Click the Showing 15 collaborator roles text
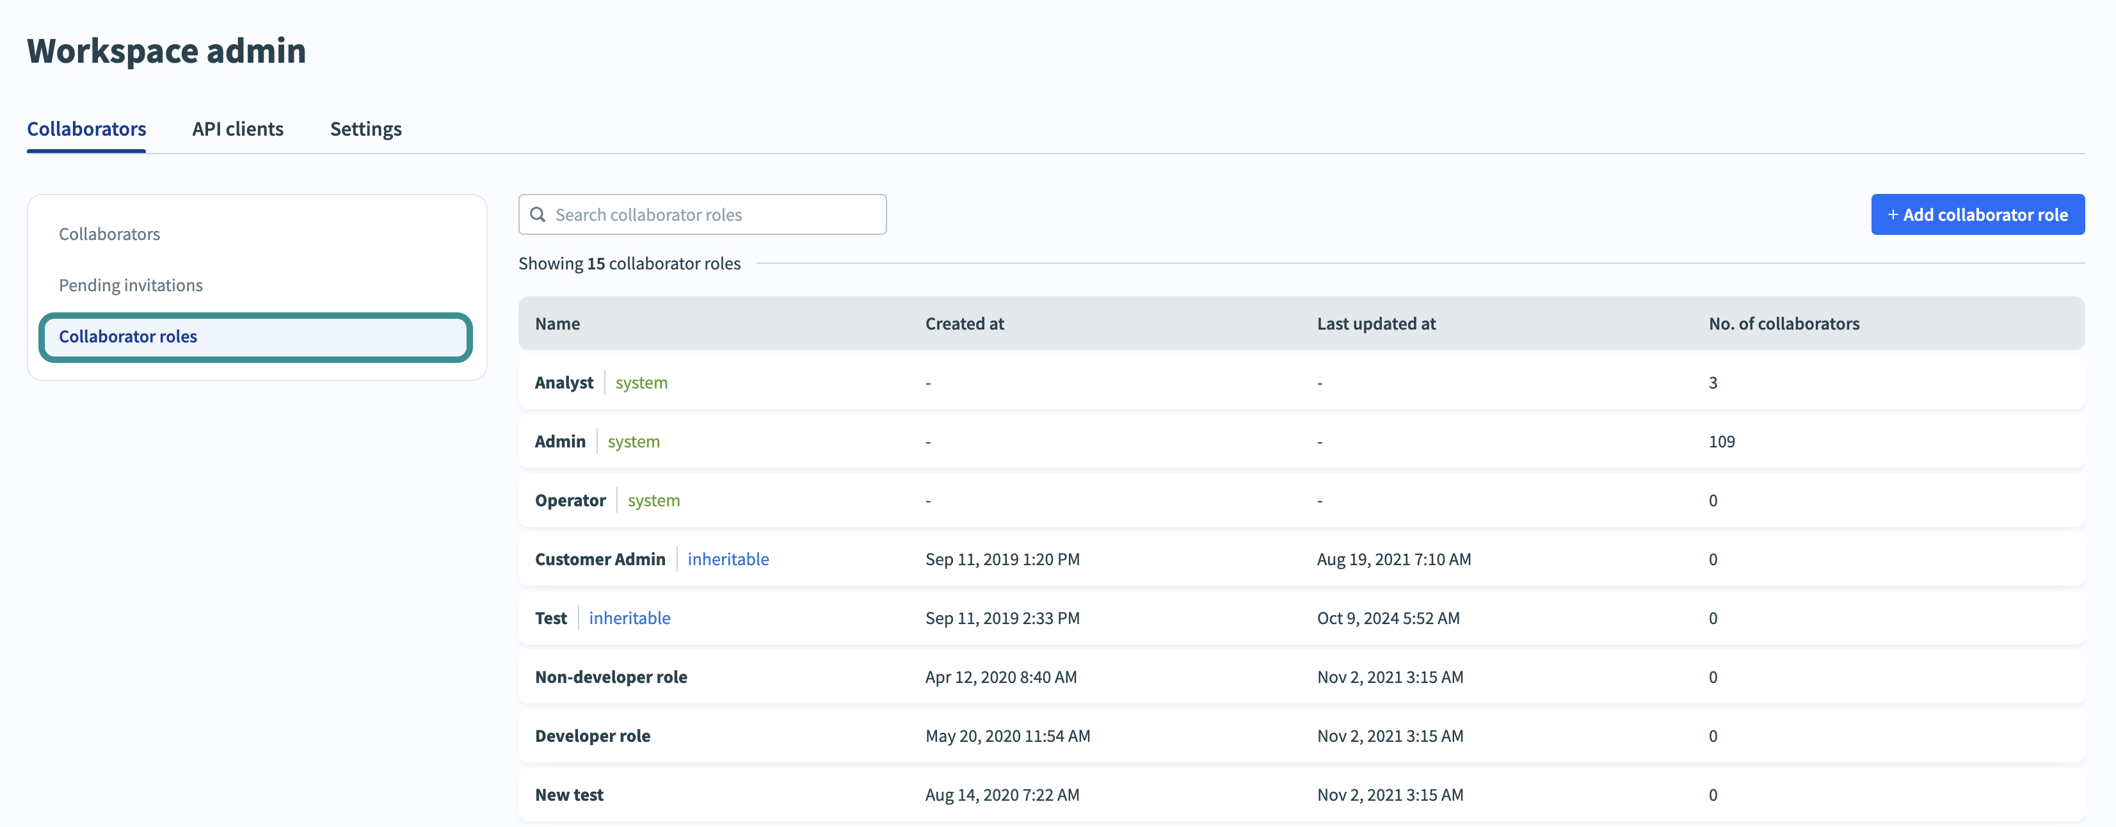This screenshot has height=827, width=2116. [629, 264]
